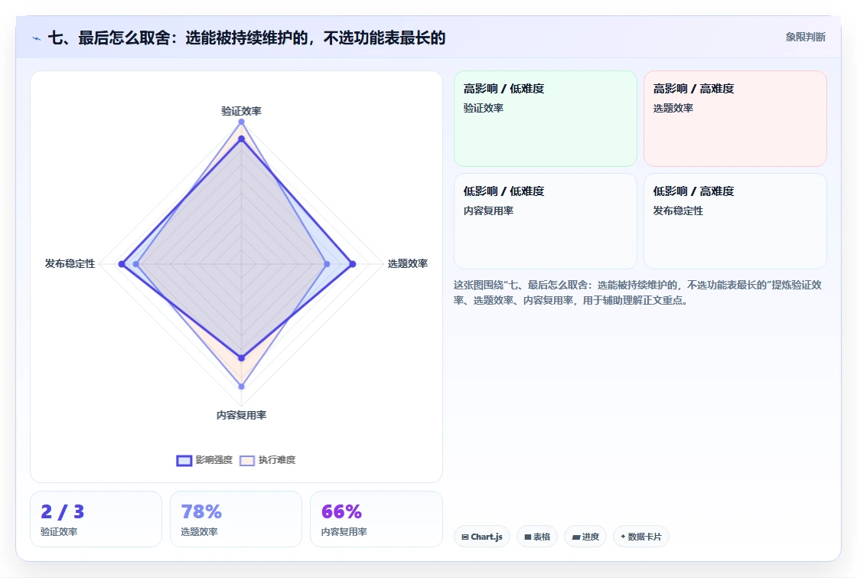Viewport: 857px width, 578px height.
Task: Click the 78% 选题效率 stat card
Action: 236,519
